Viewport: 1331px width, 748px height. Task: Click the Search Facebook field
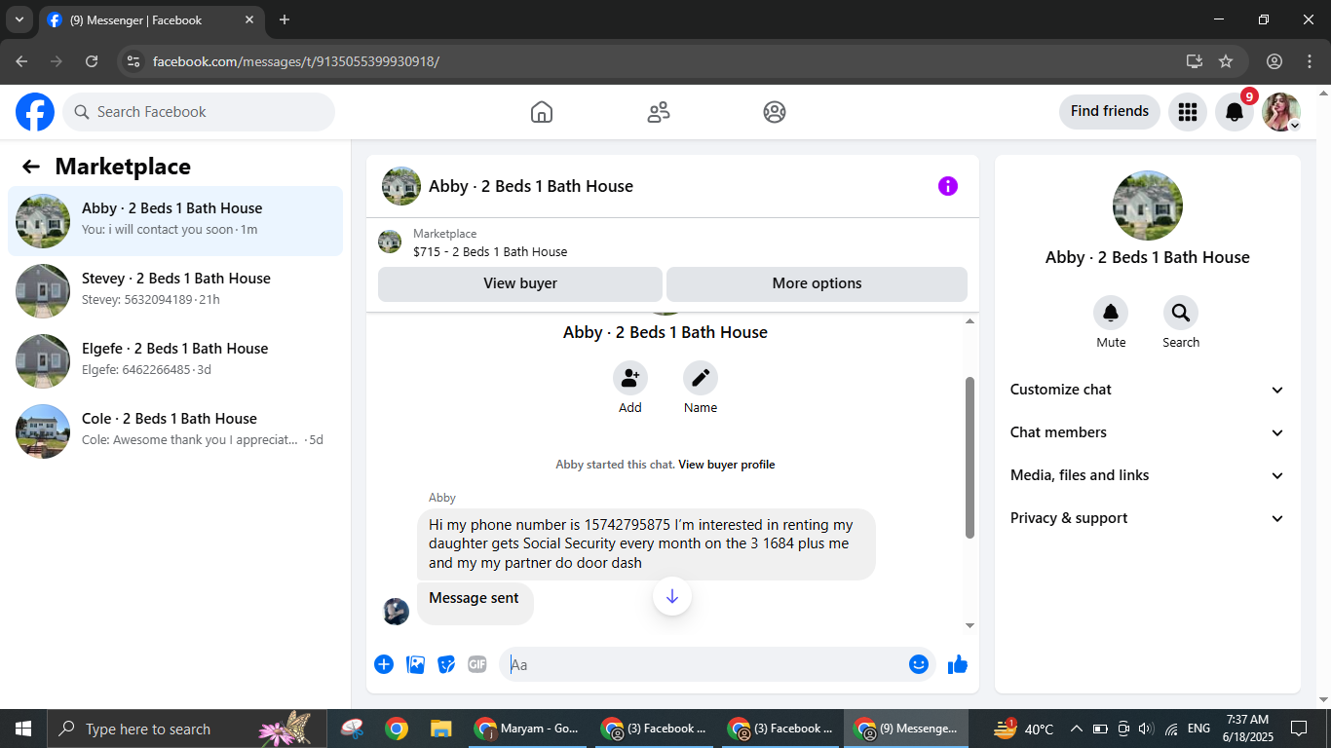point(199,112)
